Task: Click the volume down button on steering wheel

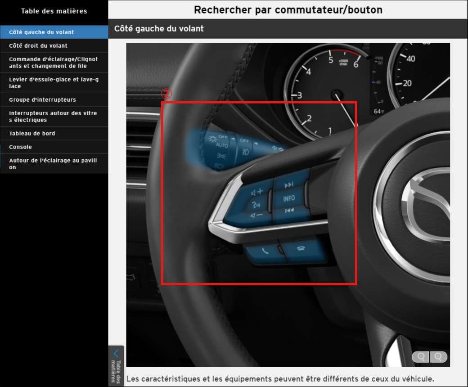Action: click(x=256, y=216)
